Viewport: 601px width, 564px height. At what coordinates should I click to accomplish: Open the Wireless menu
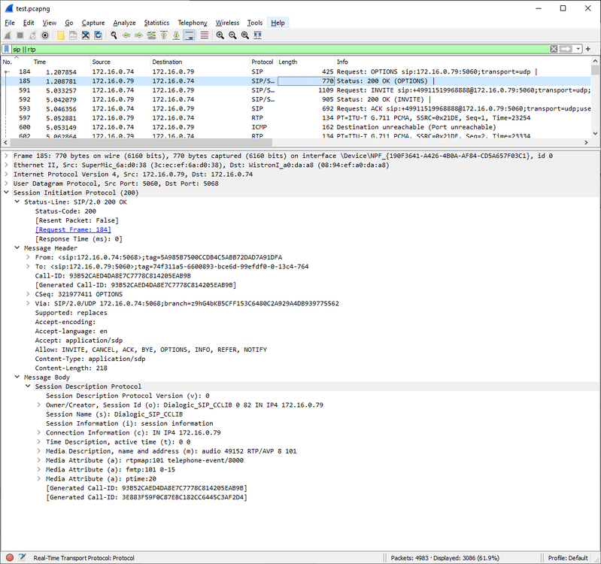point(227,23)
